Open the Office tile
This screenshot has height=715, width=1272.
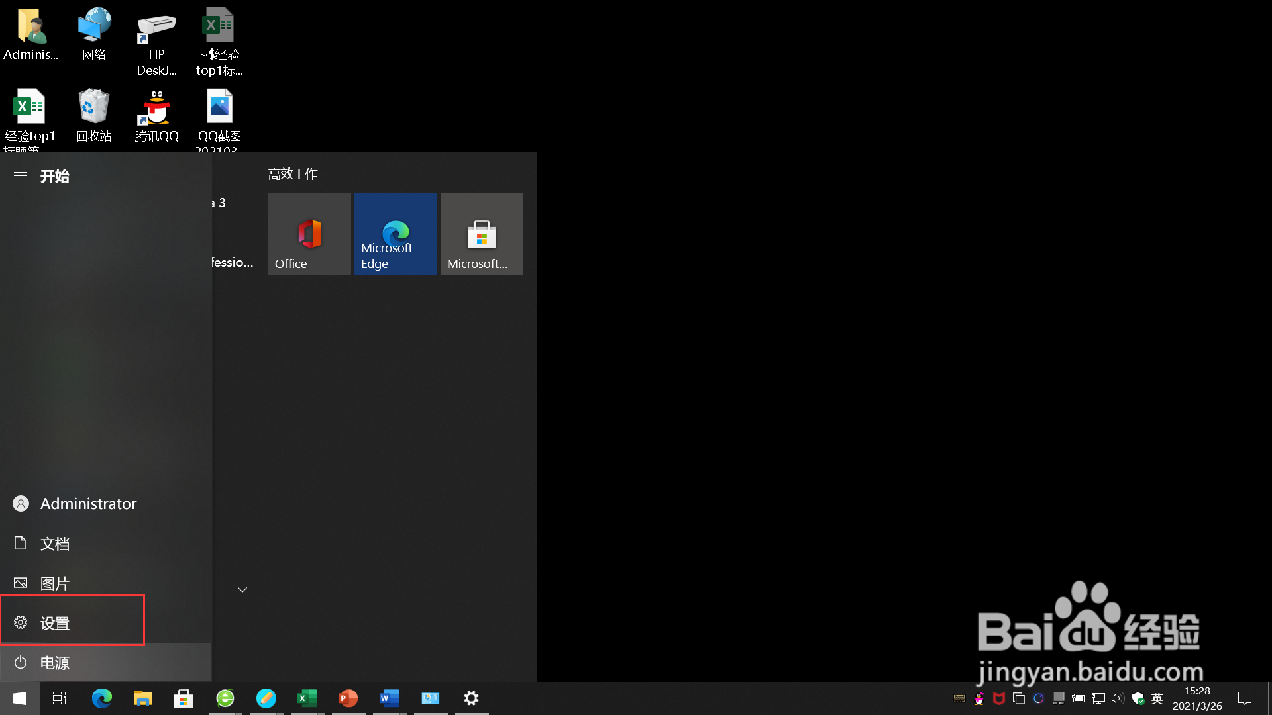point(309,234)
